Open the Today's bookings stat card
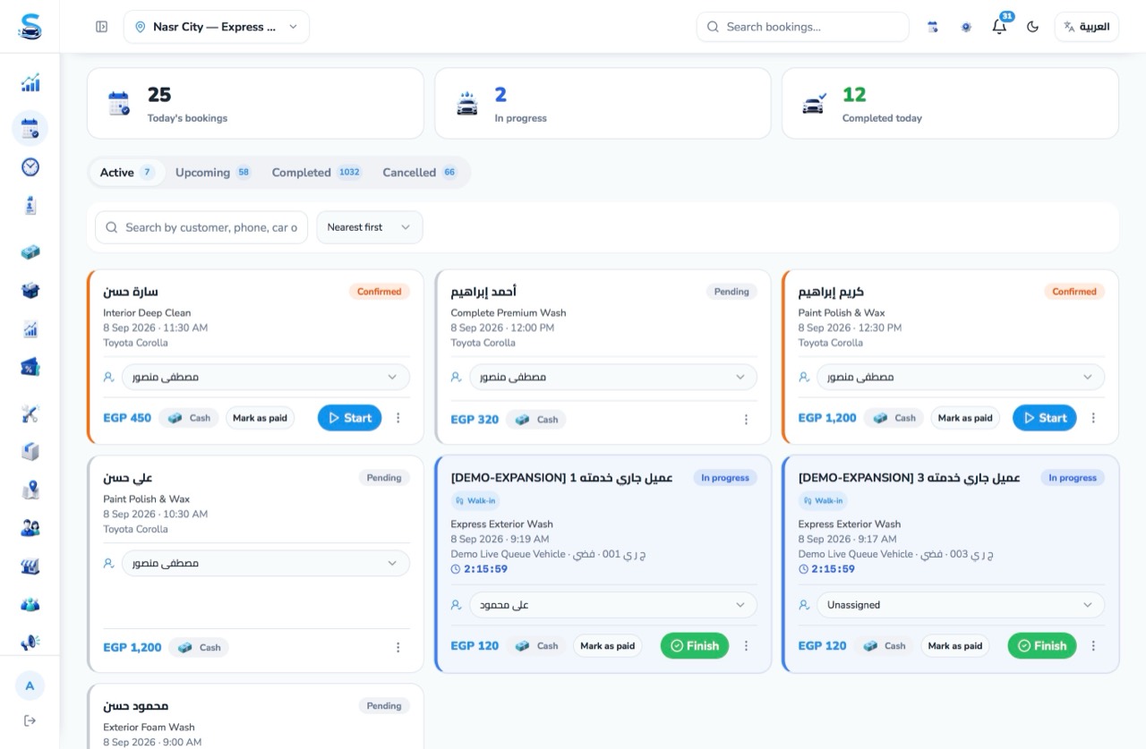The height and width of the screenshot is (749, 1146). 255,104
